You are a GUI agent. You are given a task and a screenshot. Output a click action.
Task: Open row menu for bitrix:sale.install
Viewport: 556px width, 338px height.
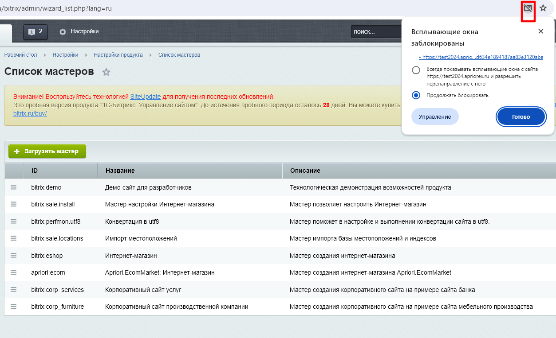(x=13, y=204)
